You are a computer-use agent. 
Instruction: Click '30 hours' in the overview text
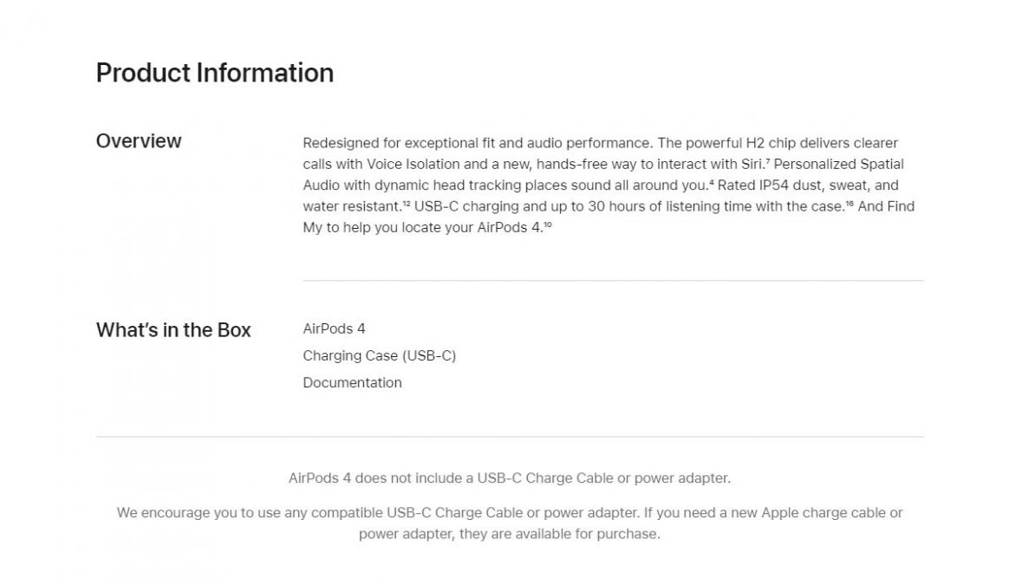pyautogui.click(x=616, y=206)
